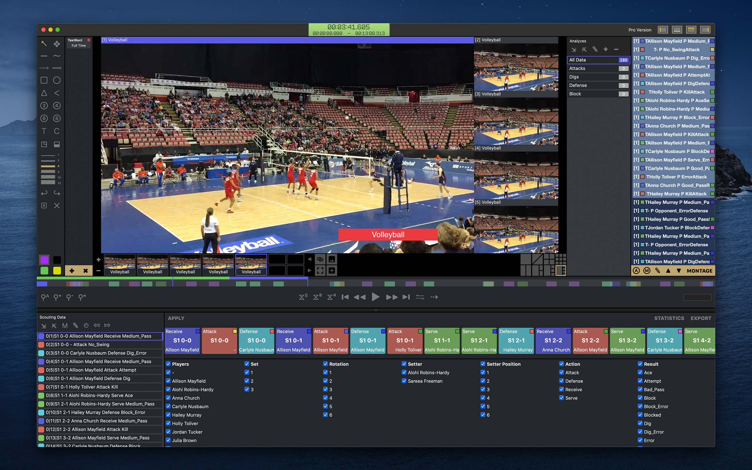Uncheck the Allison Mayfield player checkbox

[x=168, y=381]
